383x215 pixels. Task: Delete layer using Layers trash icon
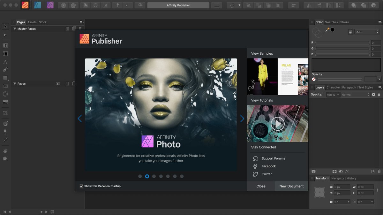tap(379, 172)
